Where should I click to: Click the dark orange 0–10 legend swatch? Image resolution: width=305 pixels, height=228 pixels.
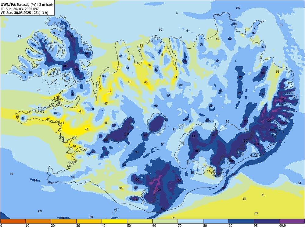click(x=13, y=221)
